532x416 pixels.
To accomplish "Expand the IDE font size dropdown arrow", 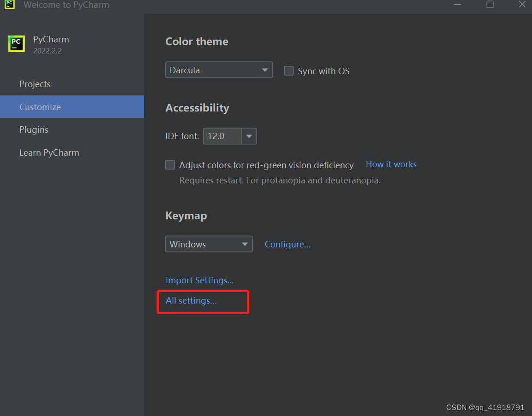I will coord(249,136).
